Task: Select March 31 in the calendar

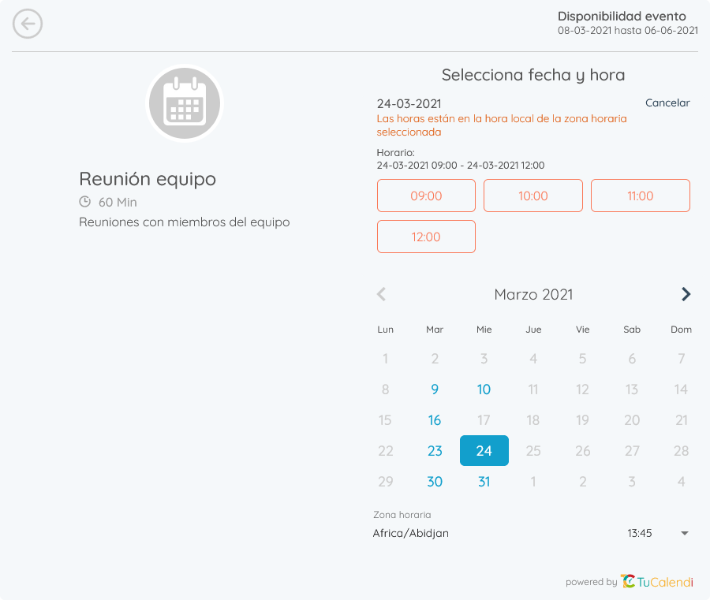Action: click(484, 482)
